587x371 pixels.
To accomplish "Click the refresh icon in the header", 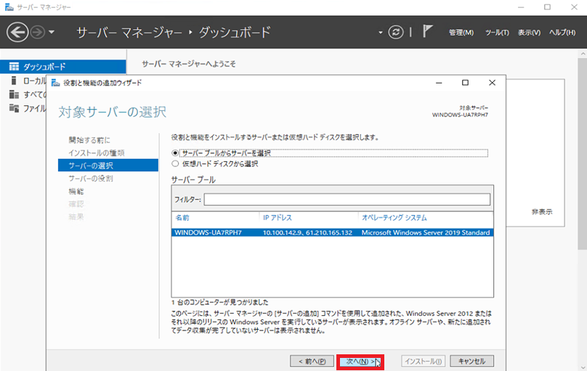I will [x=396, y=32].
